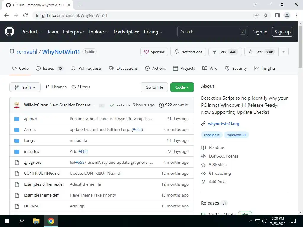Open a new browser tab with plus icon
Image resolution: width=303 pixels, height=227 pixels.
tap(80, 5)
